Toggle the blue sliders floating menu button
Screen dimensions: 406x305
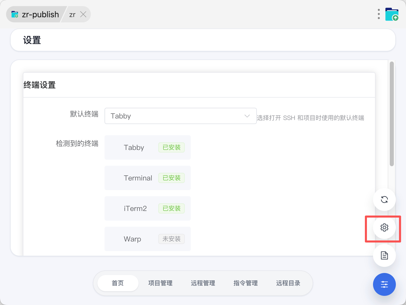384,284
